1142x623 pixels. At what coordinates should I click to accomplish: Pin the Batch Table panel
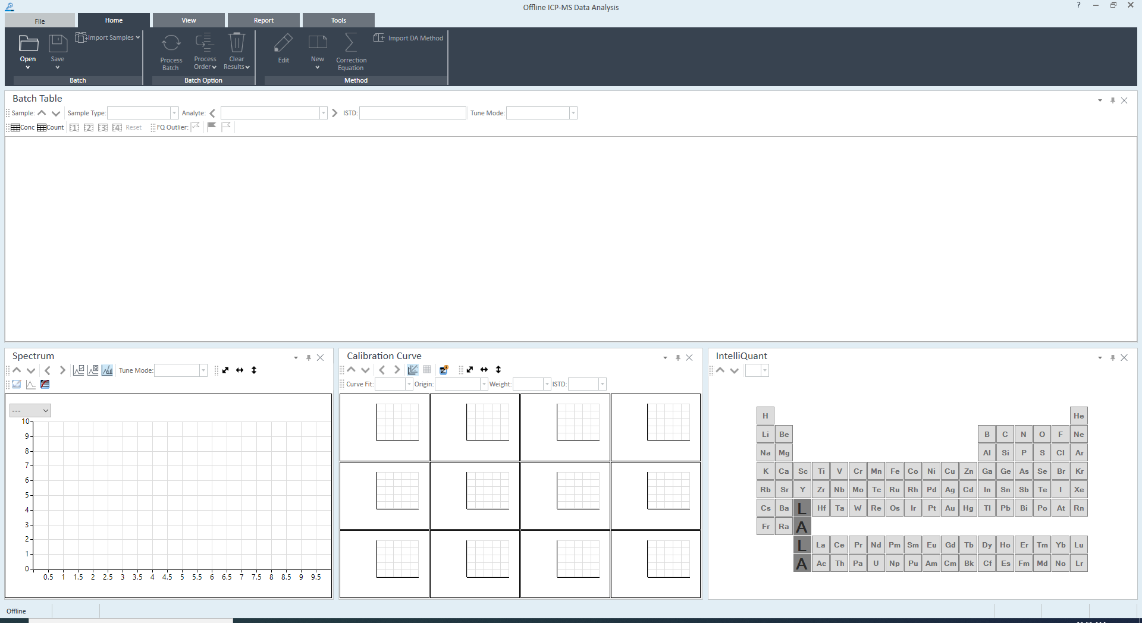(1112, 100)
